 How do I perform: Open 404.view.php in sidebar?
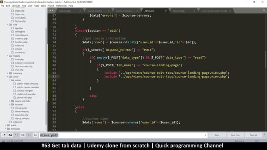click(x=21, y=108)
